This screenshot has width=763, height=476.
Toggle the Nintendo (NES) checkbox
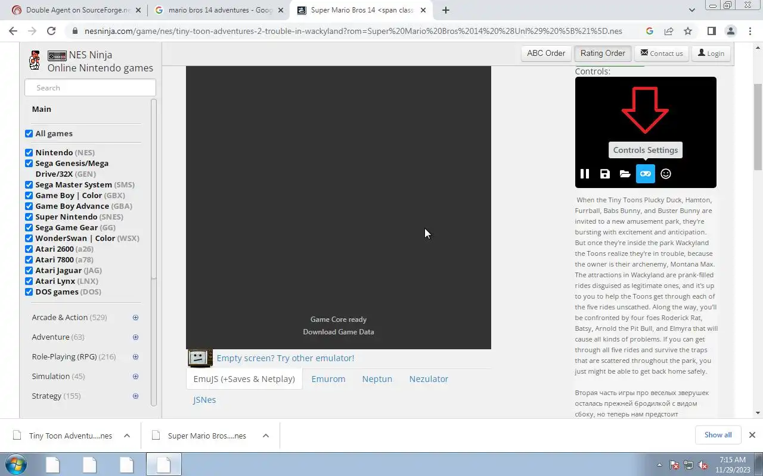click(29, 153)
